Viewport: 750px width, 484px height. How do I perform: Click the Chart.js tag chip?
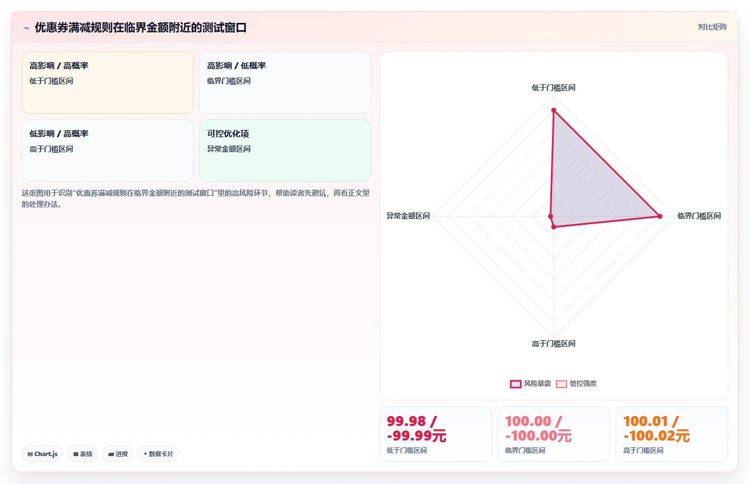(42, 454)
